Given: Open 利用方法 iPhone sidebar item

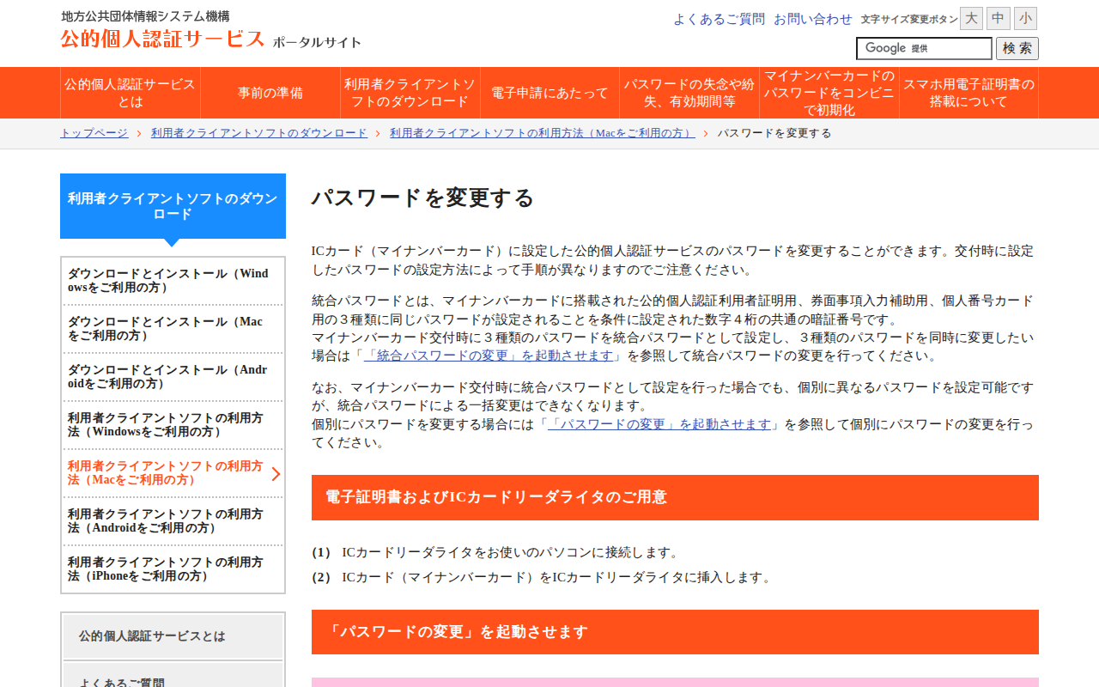Looking at the screenshot, I should coord(173,569).
